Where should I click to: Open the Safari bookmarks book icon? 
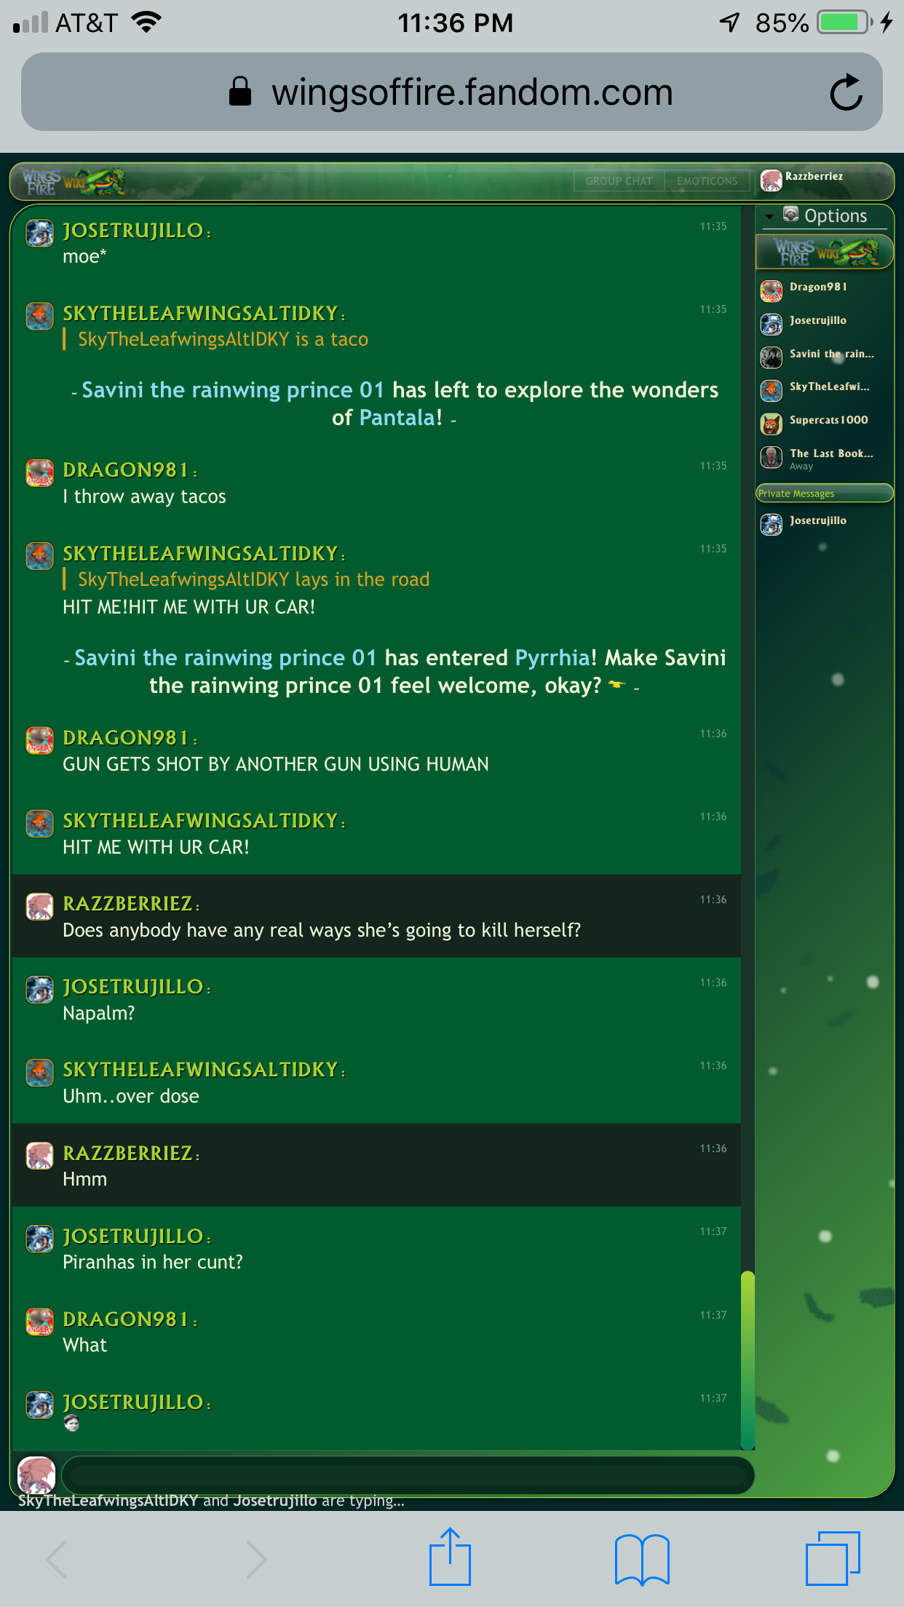point(641,1559)
